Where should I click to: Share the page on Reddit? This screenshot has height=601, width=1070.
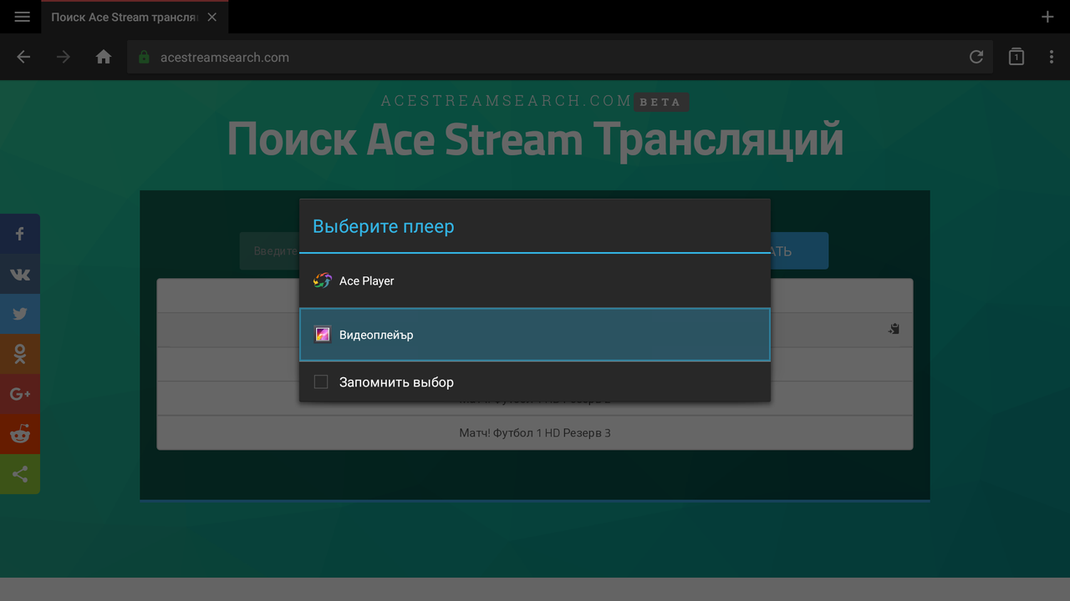20,434
